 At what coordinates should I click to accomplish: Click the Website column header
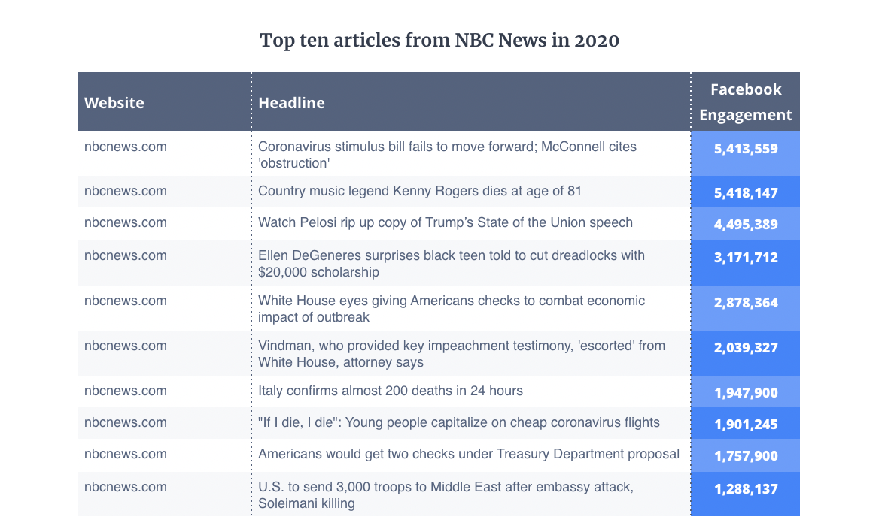[x=114, y=103]
